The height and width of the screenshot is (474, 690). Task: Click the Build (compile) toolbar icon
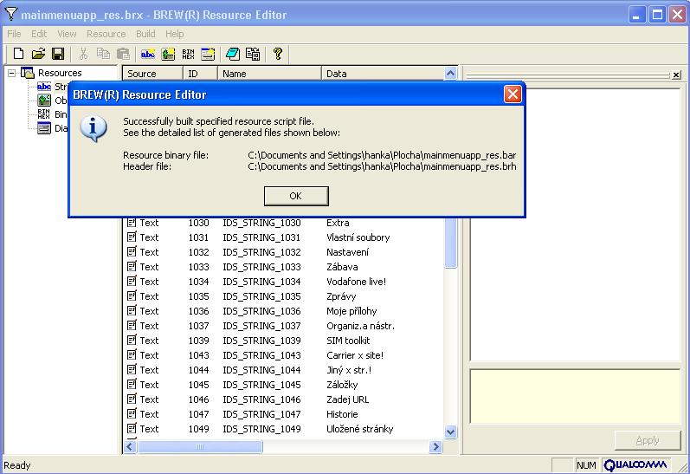233,54
